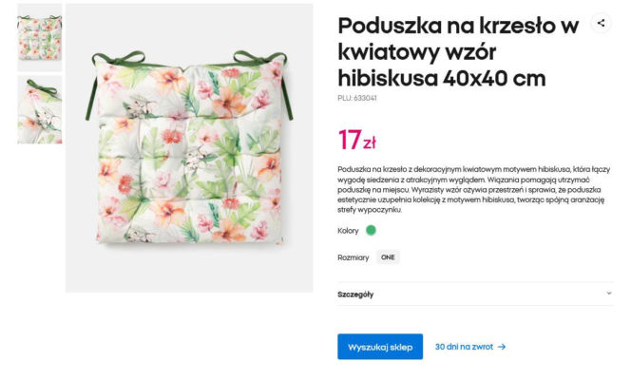
Task: Open the Szczegóły details section label
Action: click(355, 294)
